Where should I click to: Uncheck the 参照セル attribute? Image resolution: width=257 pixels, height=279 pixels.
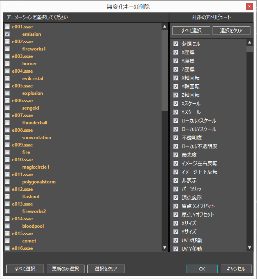[x=176, y=44]
